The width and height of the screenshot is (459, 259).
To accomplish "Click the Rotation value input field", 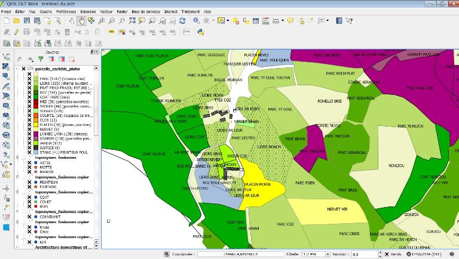I will (363, 254).
